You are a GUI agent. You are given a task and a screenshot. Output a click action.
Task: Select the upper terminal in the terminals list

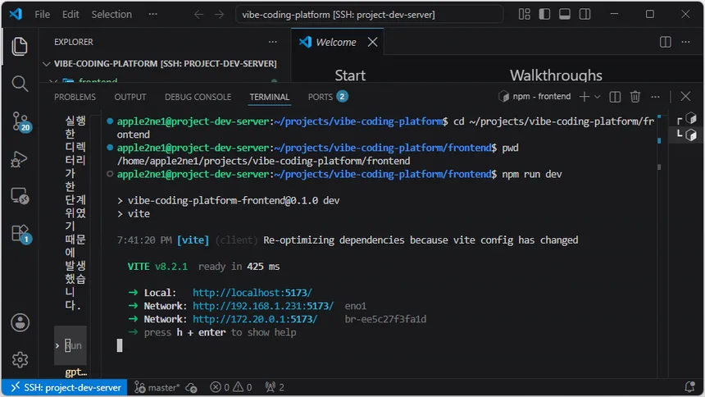coord(687,119)
